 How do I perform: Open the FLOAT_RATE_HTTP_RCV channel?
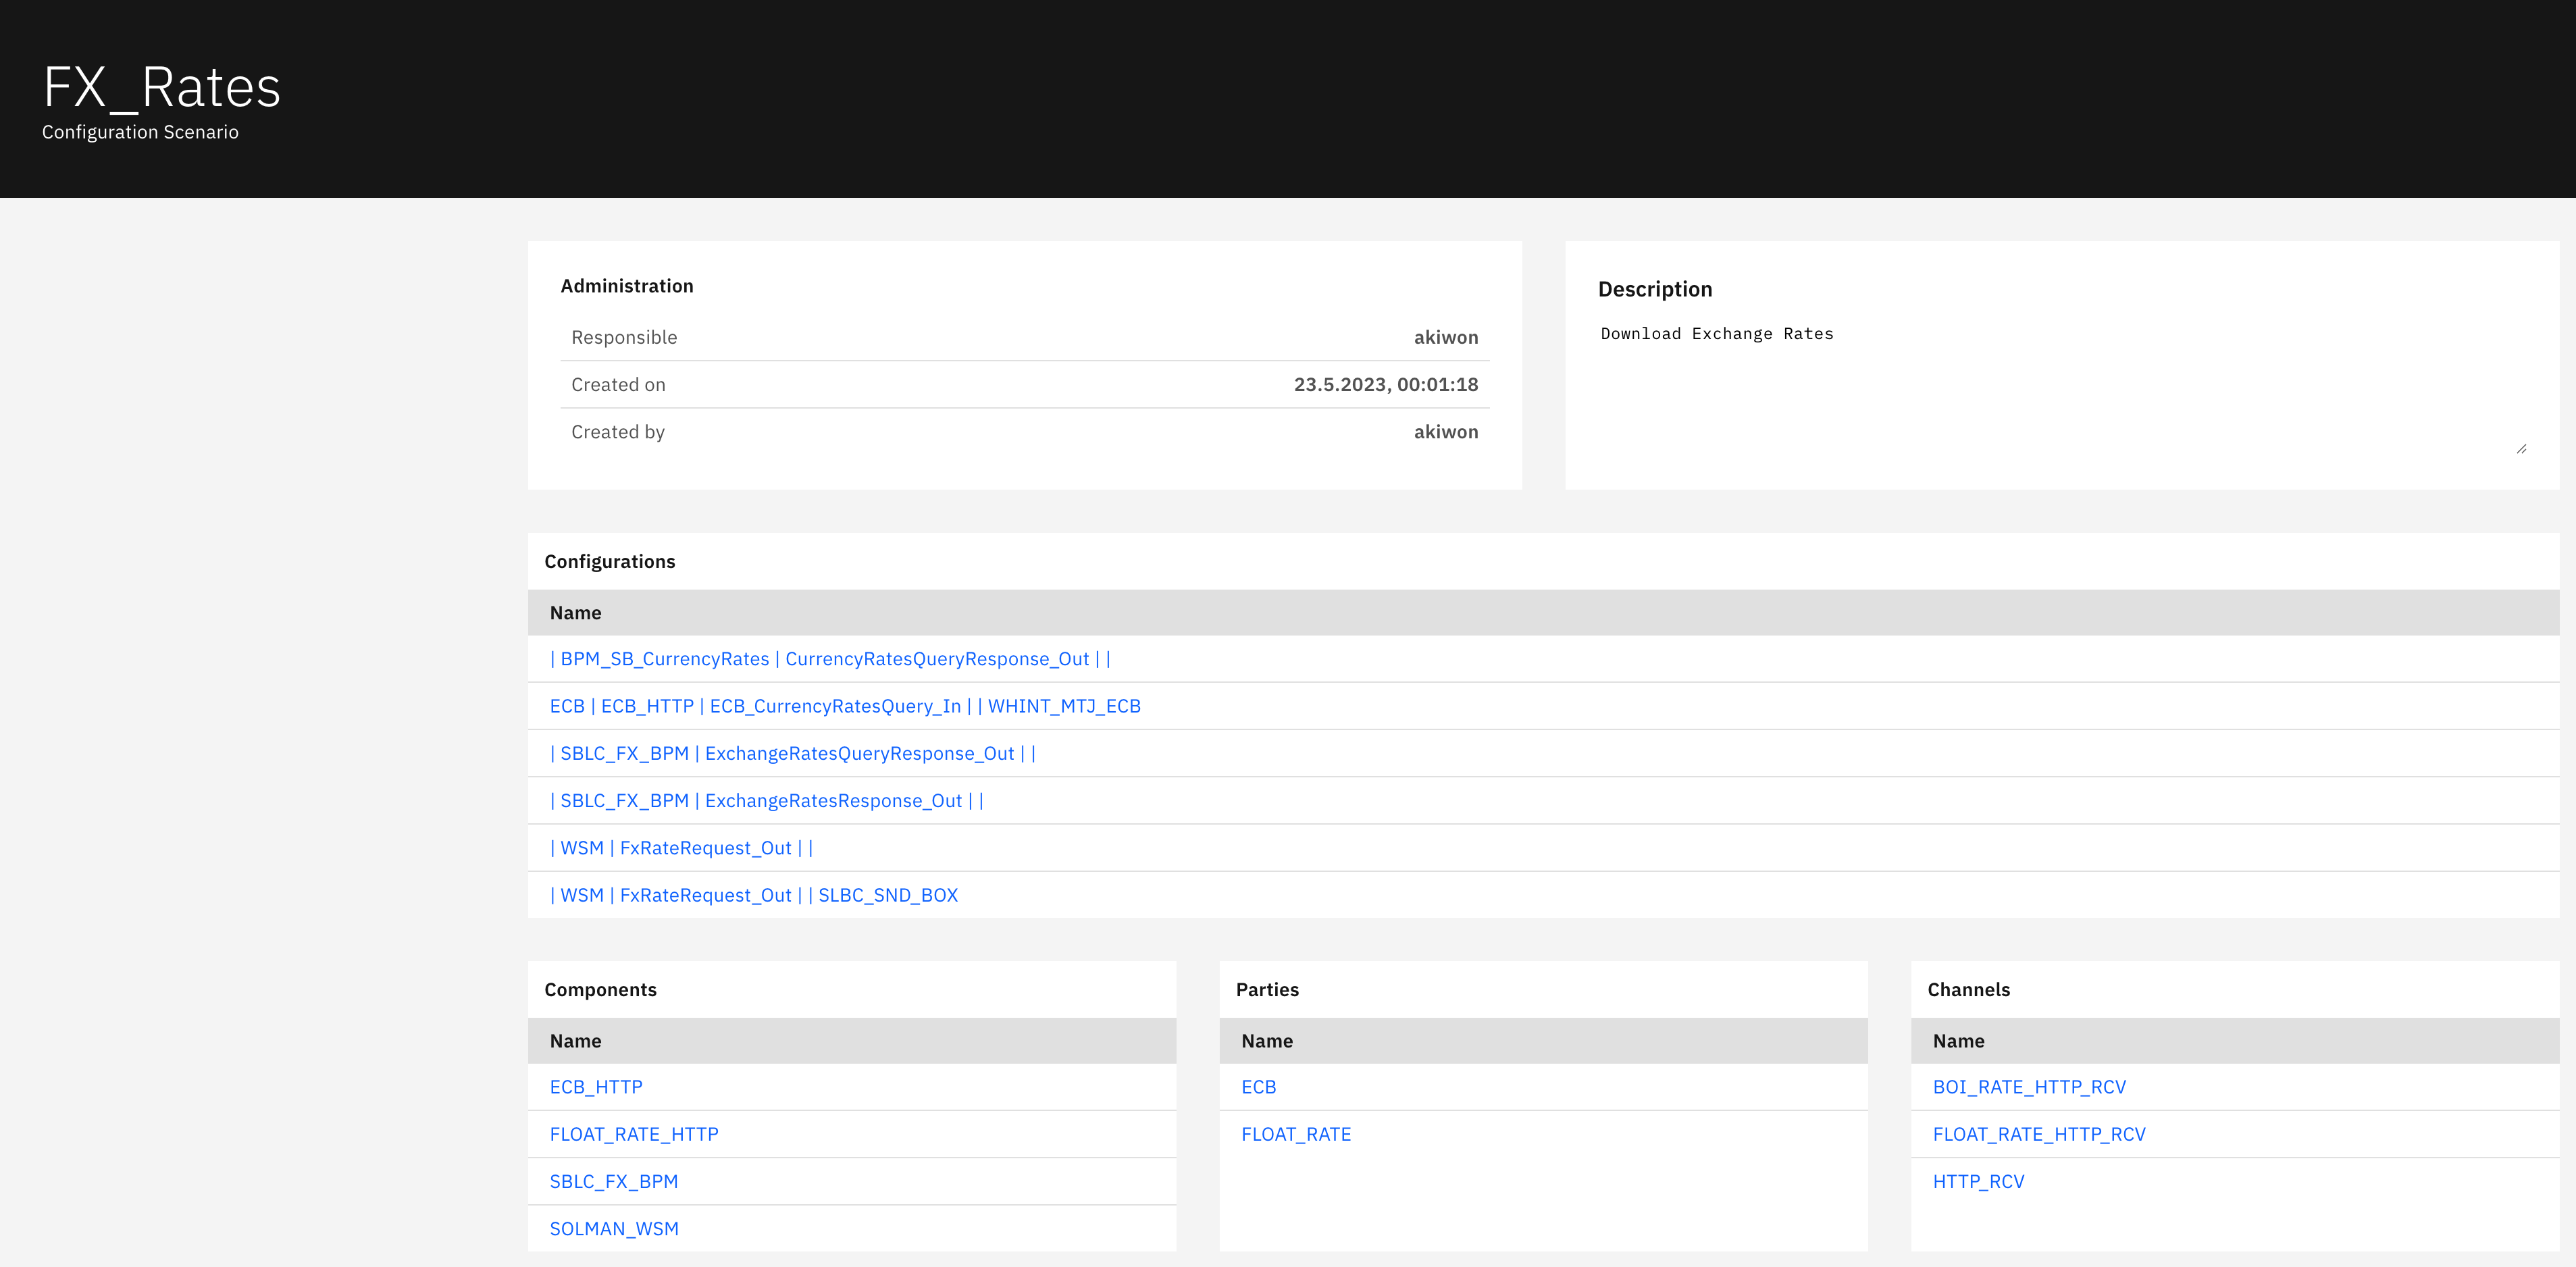[2038, 1134]
